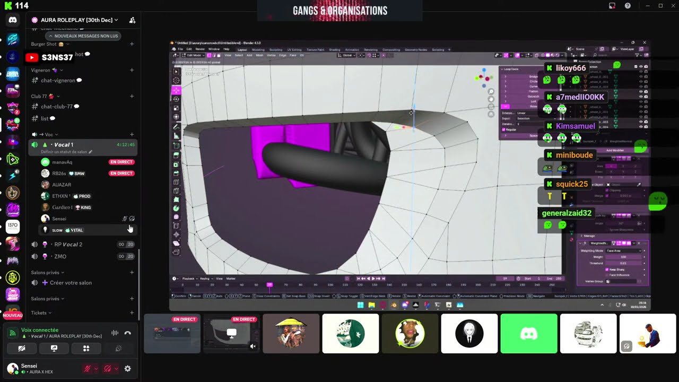Screen dimensions: 679x382
Task: Open the Face Area weighting mode dropdown
Action: tap(624, 251)
